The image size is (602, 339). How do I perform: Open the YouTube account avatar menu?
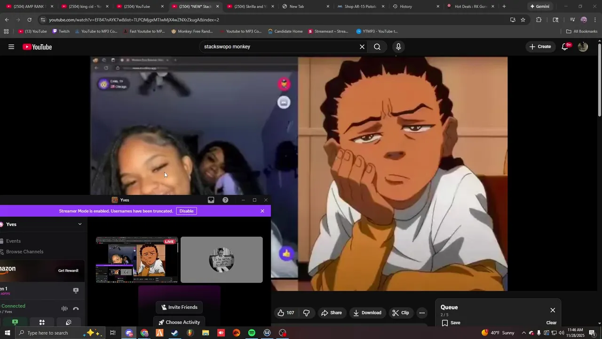(583, 47)
